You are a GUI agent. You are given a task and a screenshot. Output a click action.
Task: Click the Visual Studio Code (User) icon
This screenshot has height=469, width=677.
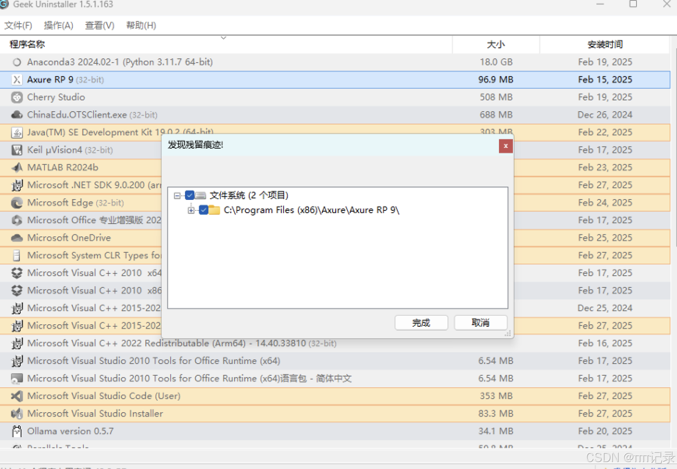click(17, 396)
